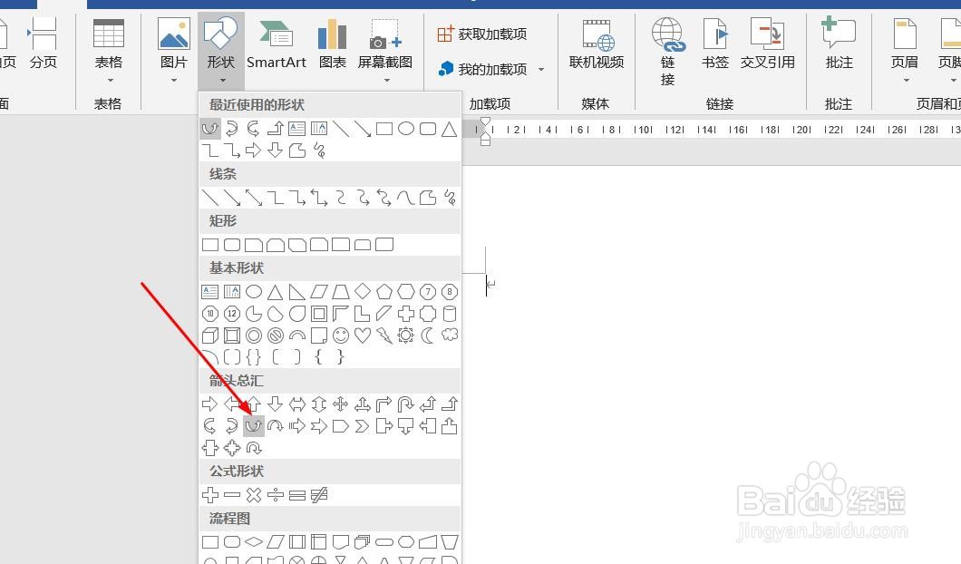Insert a page break with 分页

coord(43,43)
